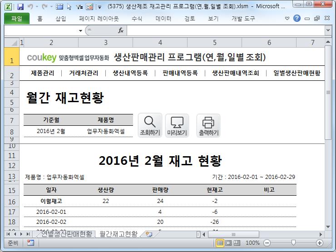Image resolution: width=336 pixels, height=252 pixels.
Task: Click the form window icon in quick access toolbar
Action: click(59, 7)
